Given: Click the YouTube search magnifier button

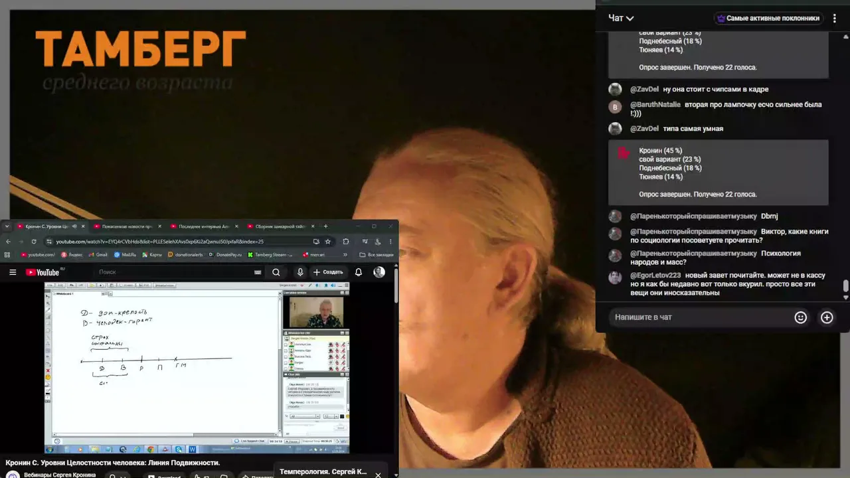Looking at the screenshot, I should (x=276, y=272).
